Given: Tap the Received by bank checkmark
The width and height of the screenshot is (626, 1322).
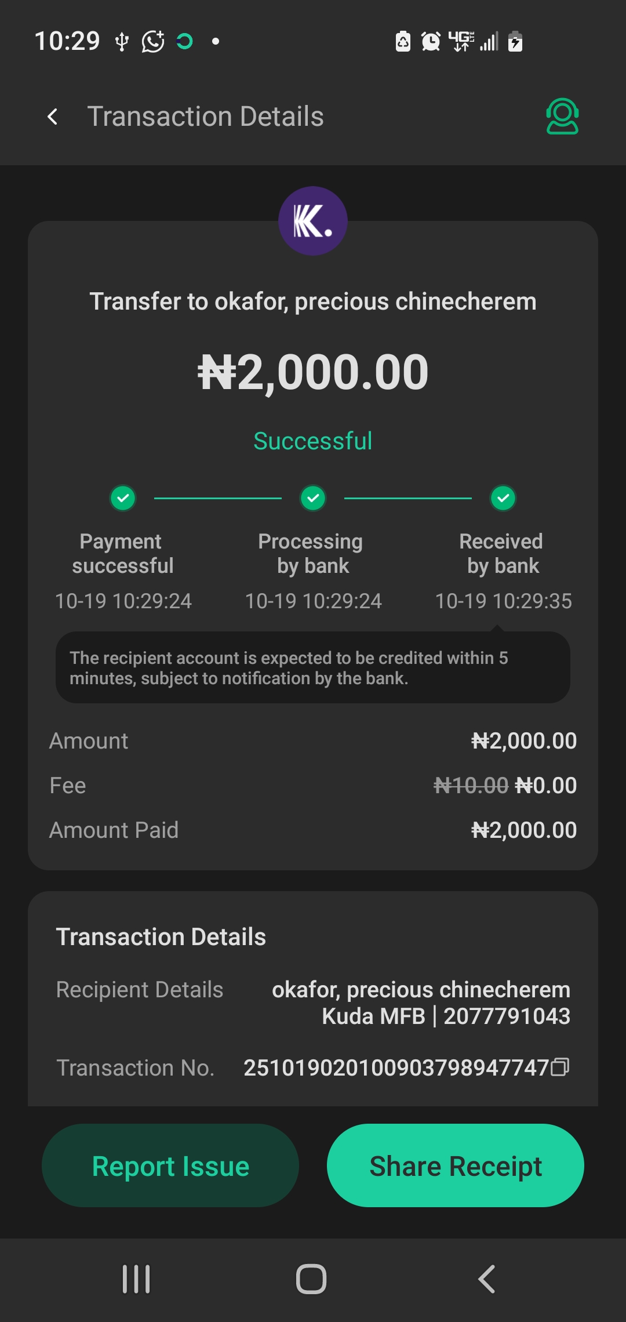Looking at the screenshot, I should click(503, 498).
